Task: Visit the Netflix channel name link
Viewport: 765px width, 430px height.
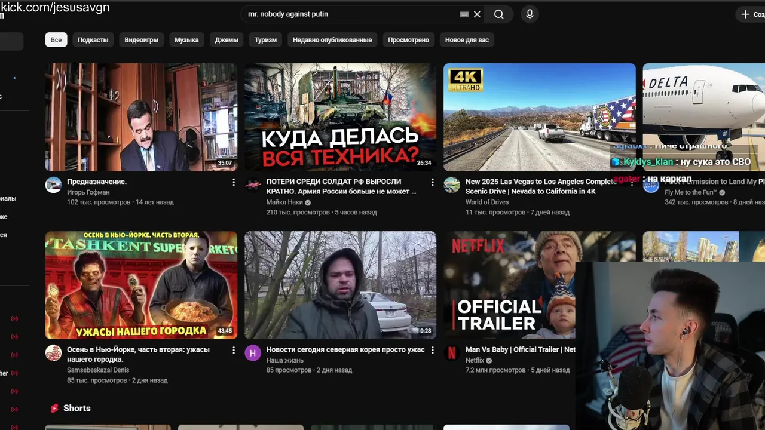Action: coord(475,361)
